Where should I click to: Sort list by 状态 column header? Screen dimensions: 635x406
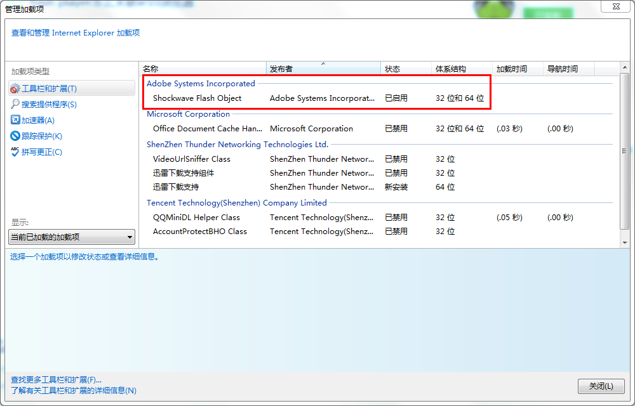coord(406,69)
